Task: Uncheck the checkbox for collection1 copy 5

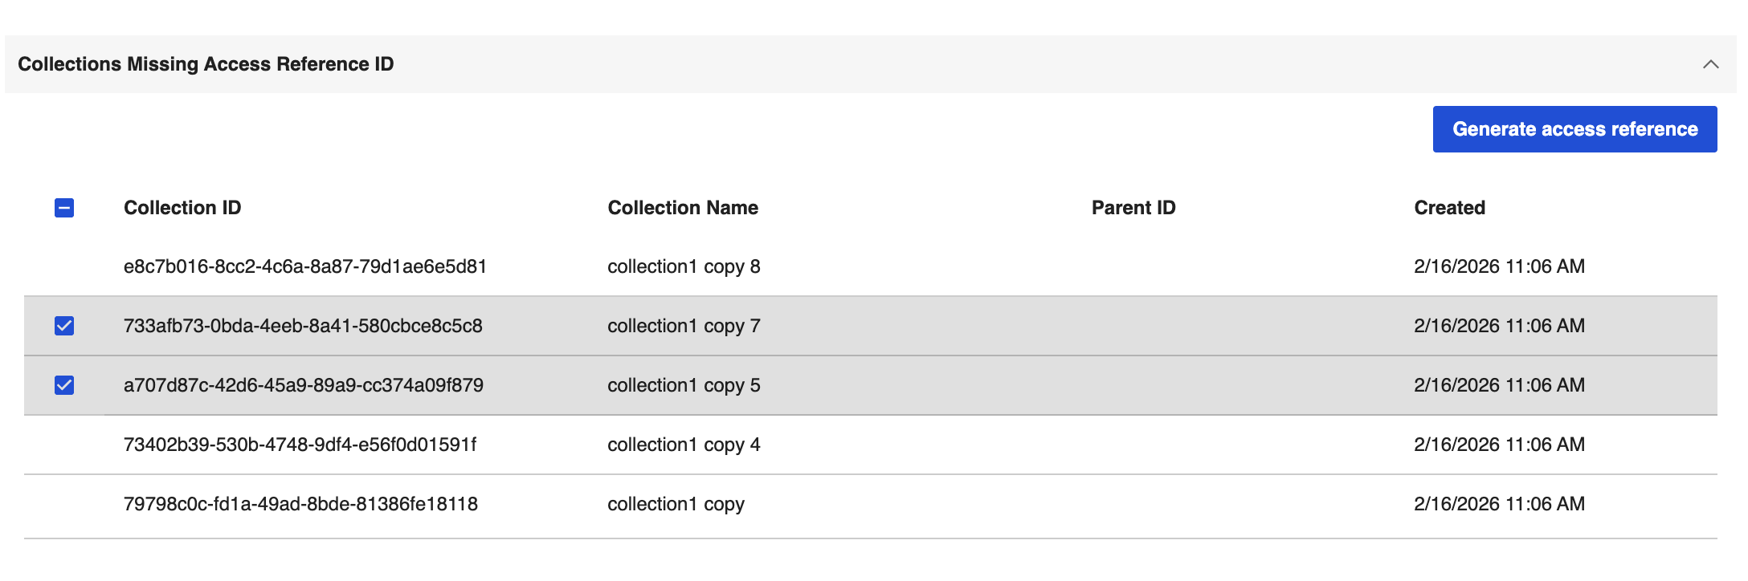Action: [x=66, y=385]
